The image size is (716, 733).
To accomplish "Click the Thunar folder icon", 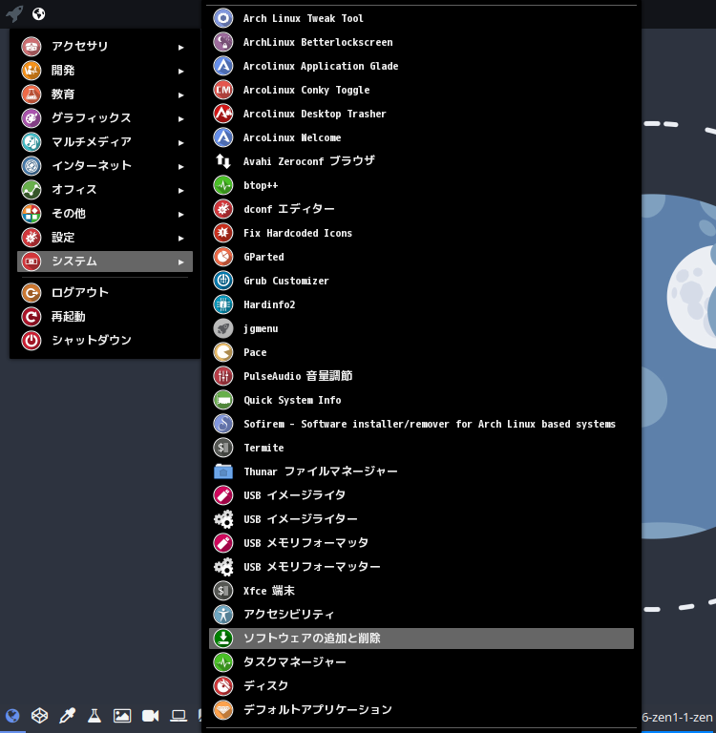I will (x=223, y=471).
